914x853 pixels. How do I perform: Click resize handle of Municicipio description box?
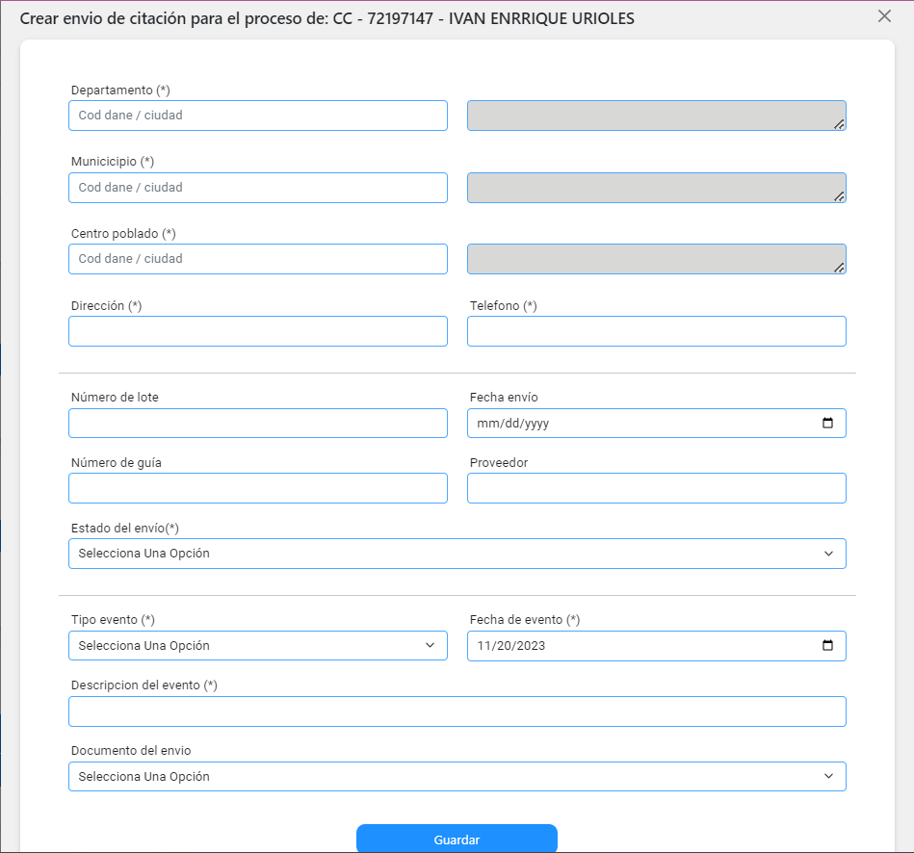click(x=839, y=196)
